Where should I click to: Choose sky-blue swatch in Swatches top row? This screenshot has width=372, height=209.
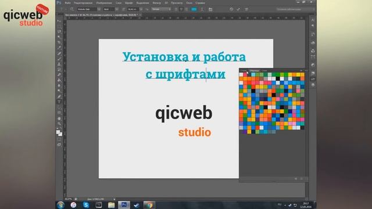tap(253, 75)
